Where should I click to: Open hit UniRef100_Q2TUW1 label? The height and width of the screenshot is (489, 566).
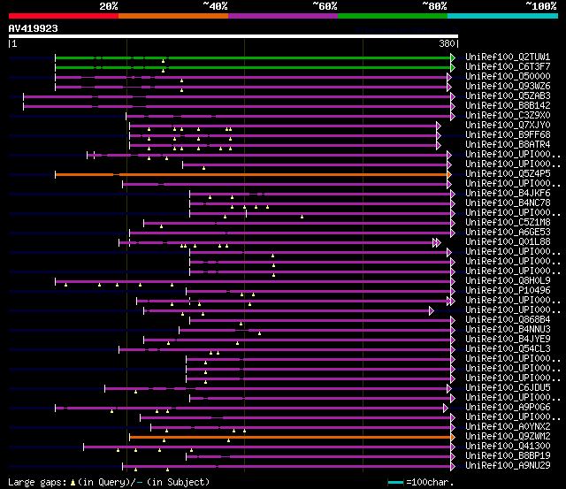tap(508, 57)
